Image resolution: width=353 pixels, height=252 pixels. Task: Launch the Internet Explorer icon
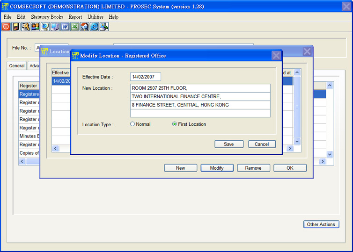[95, 27]
